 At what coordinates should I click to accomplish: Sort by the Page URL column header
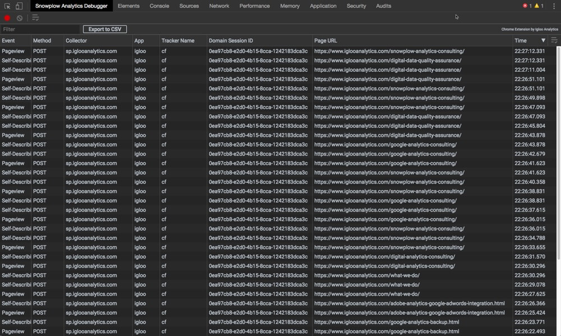point(412,40)
